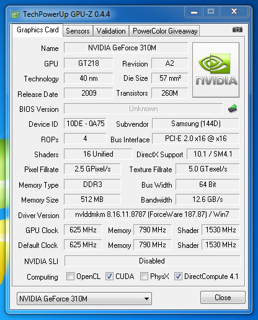Close window using title bar X
This screenshot has width=258, height=320.
tap(234, 11)
